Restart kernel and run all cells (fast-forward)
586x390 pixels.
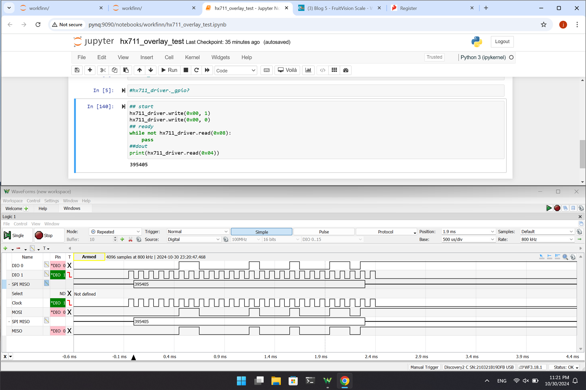(207, 70)
